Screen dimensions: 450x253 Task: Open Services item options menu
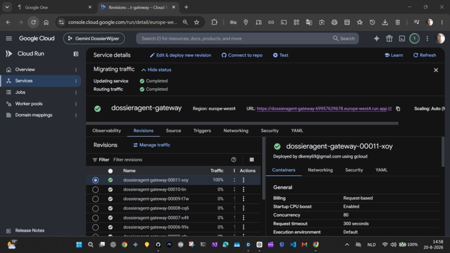(x=76, y=81)
